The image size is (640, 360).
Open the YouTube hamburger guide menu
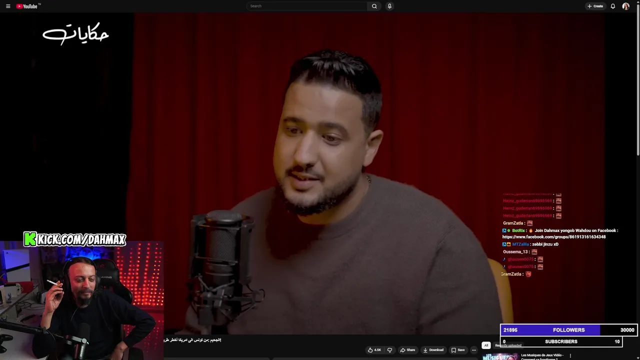[8, 6]
